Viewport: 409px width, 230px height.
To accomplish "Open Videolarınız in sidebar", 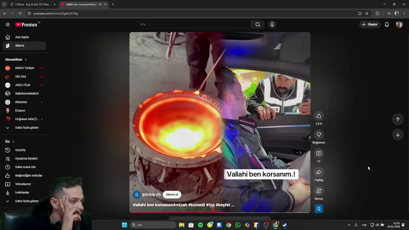I will (x=24, y=184).
